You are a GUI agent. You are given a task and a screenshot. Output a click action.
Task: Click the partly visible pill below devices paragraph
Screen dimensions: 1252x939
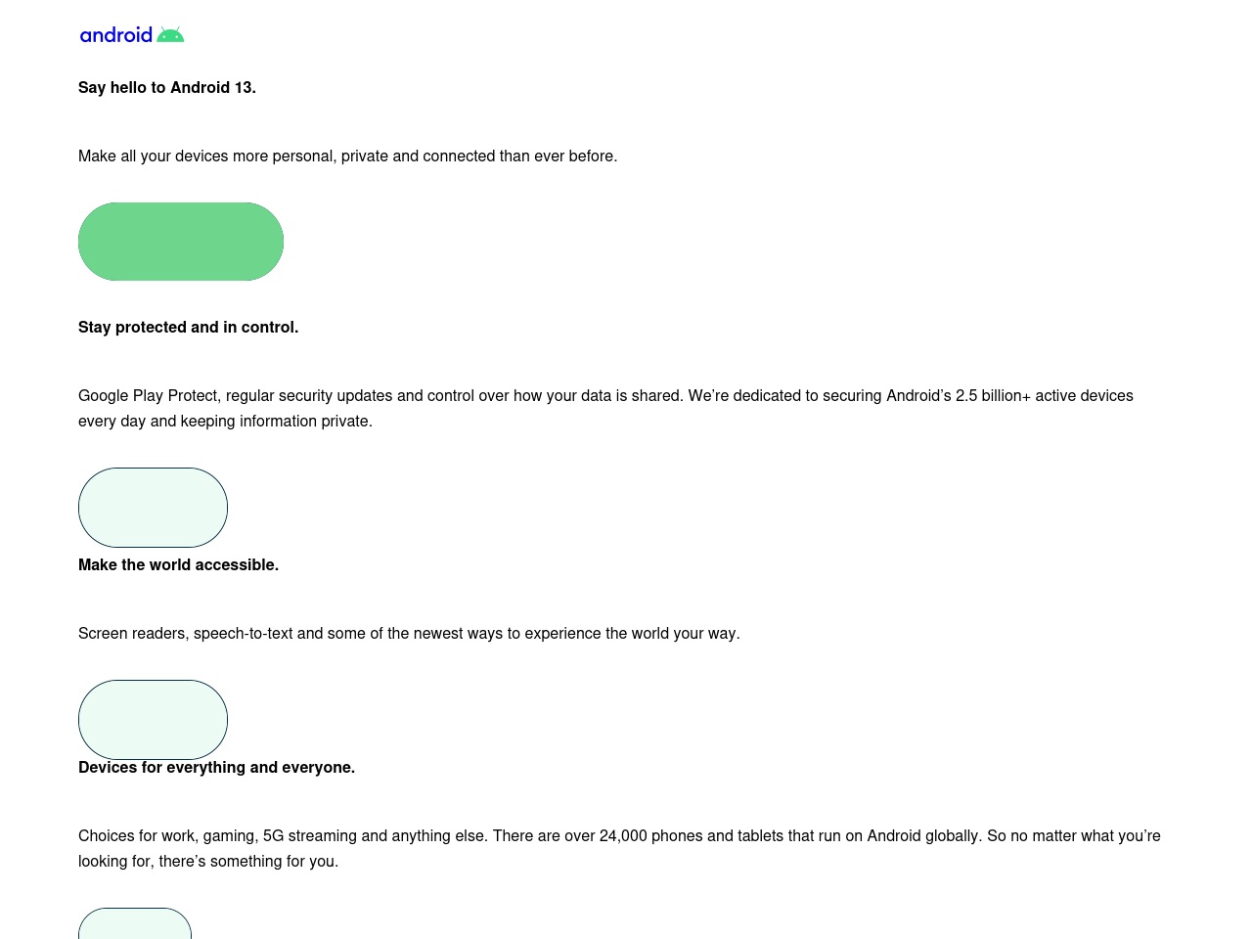point(135,923)
